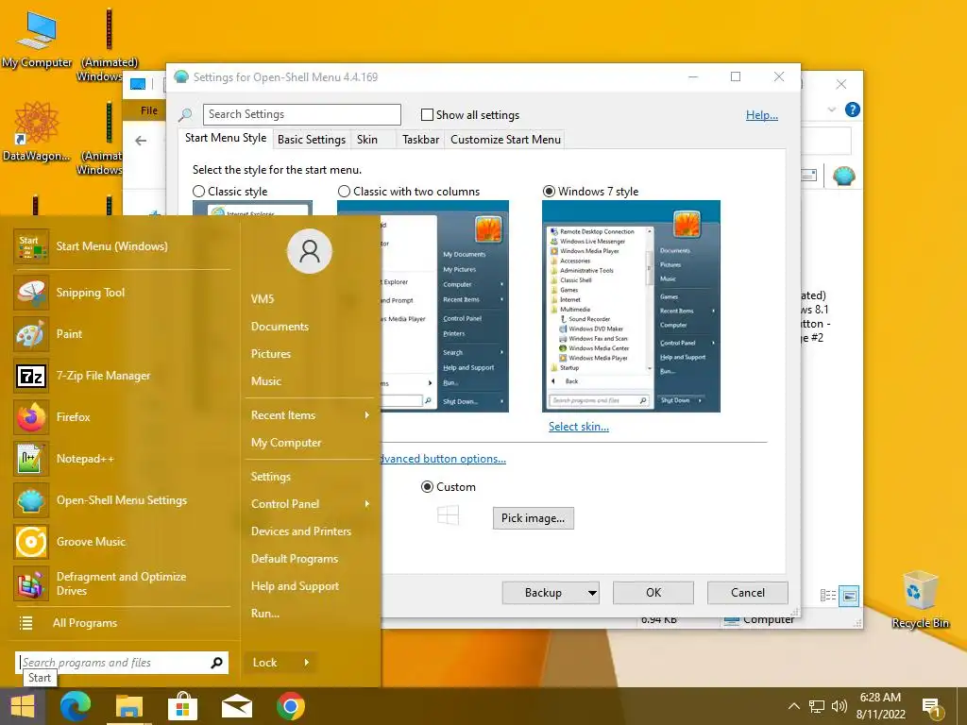Open the Recycle Bin desktop icon
Viewport: 967px width, 725px height.
pyautogui.click(x=920, y=599)
